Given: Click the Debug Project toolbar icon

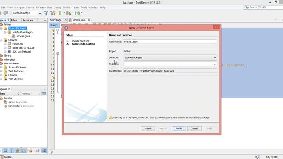Looking at the screenshot, I should 69,13.
